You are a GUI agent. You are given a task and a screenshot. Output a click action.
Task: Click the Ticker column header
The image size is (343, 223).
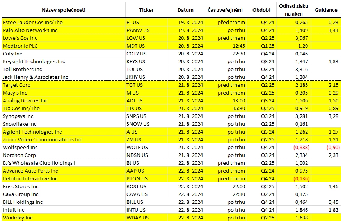point(146,10)
